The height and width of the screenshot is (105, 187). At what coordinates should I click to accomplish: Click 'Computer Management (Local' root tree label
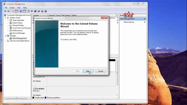[x=19, y=15]
